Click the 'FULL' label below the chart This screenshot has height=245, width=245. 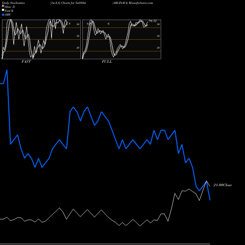pyautogui.click(x=107, y=62)
